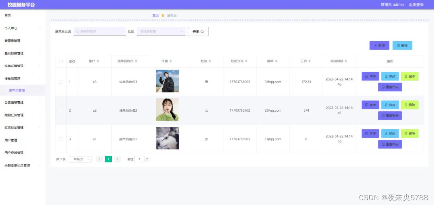
Task: Focus the 前往 page number input
Action: (x=139, y=159)
